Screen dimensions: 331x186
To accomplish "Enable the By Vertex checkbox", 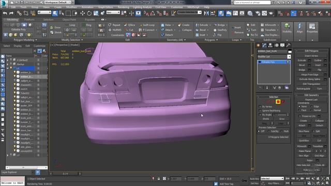I will point(260,107).
